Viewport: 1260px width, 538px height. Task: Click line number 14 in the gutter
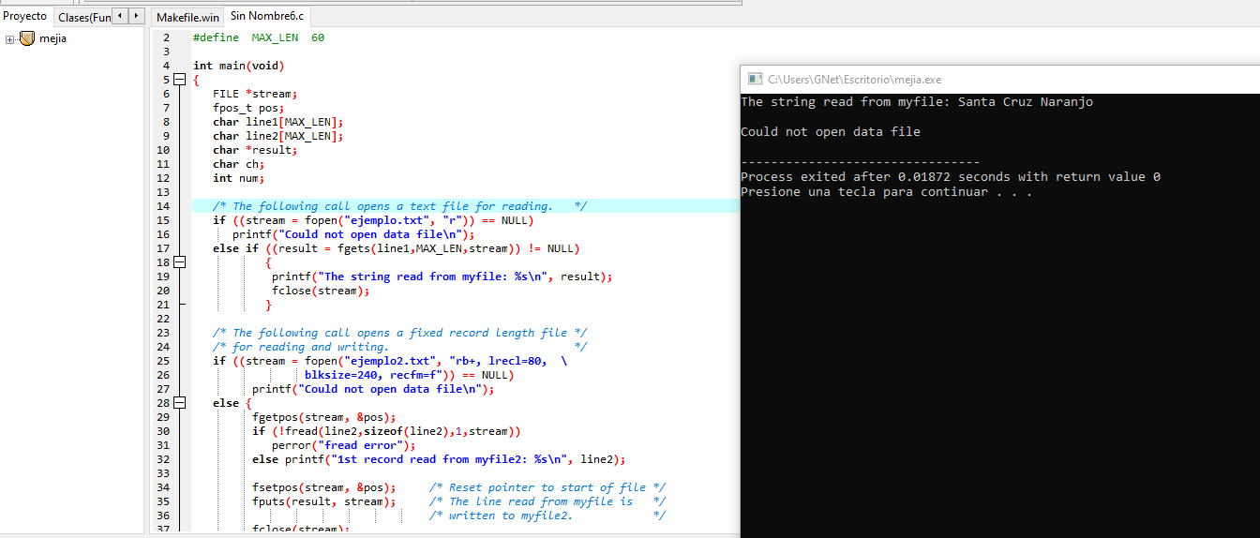pyautogui.click(x=163, y=206)
